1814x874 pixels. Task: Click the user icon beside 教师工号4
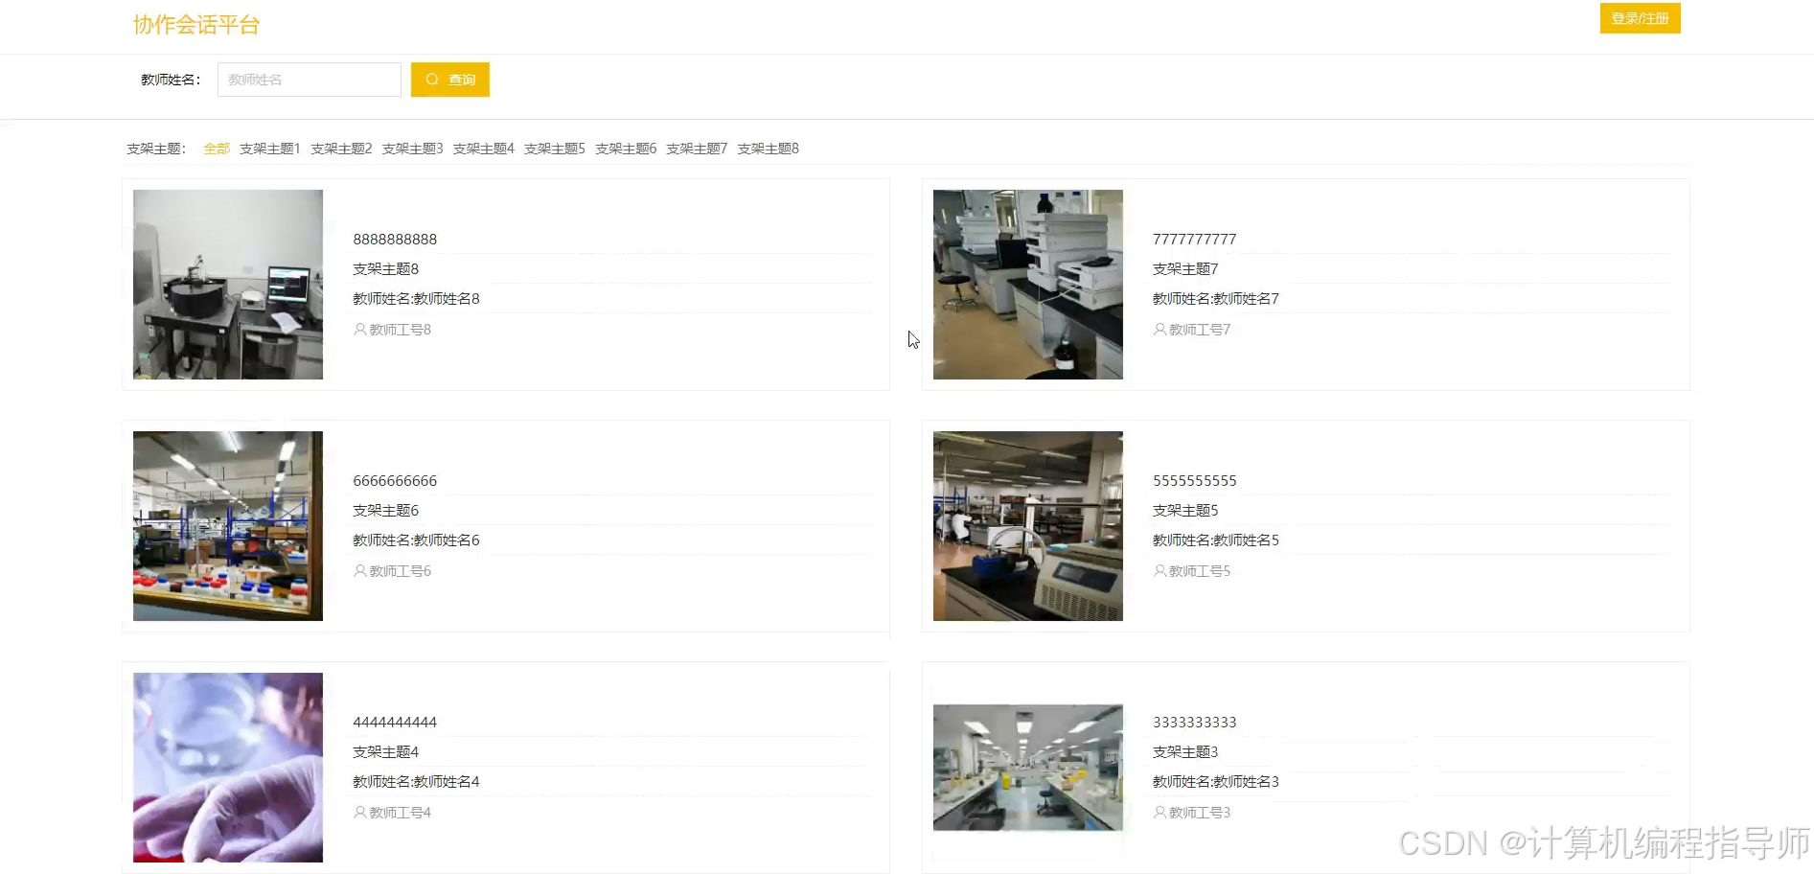[360, 813]
